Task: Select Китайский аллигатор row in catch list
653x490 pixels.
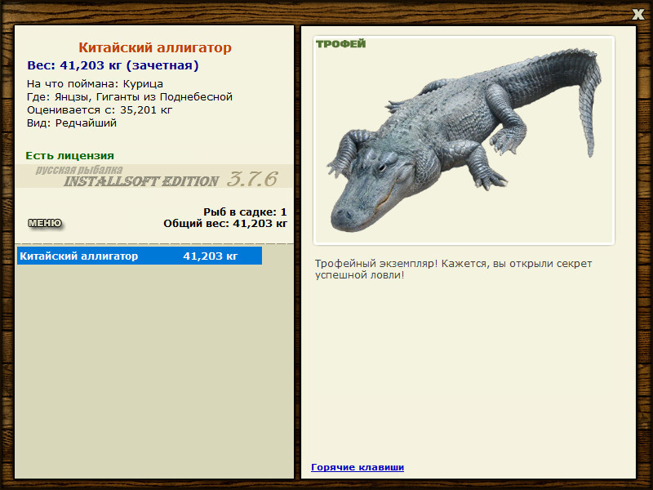Action: pyautogui.click(x=140, y=256)
